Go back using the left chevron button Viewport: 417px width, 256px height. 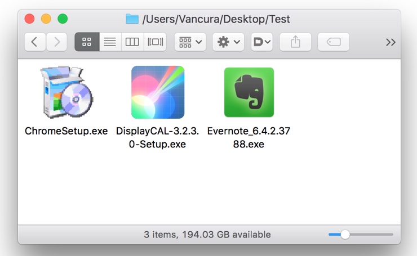[x=35, y=42]
